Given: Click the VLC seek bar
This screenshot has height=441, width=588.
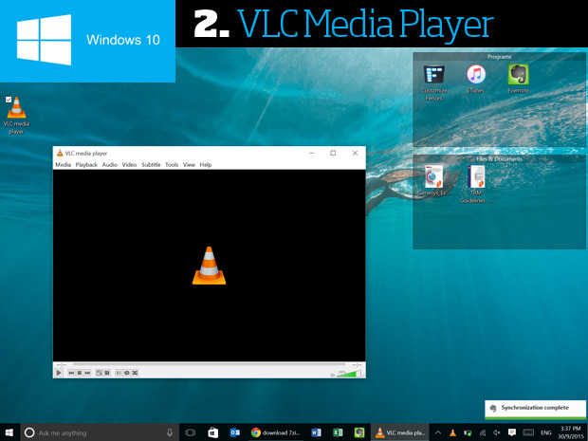Looking at the screenshot, I should click(x=209, y=364).
